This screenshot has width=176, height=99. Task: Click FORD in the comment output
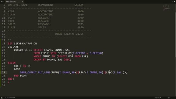click(11, 21)
